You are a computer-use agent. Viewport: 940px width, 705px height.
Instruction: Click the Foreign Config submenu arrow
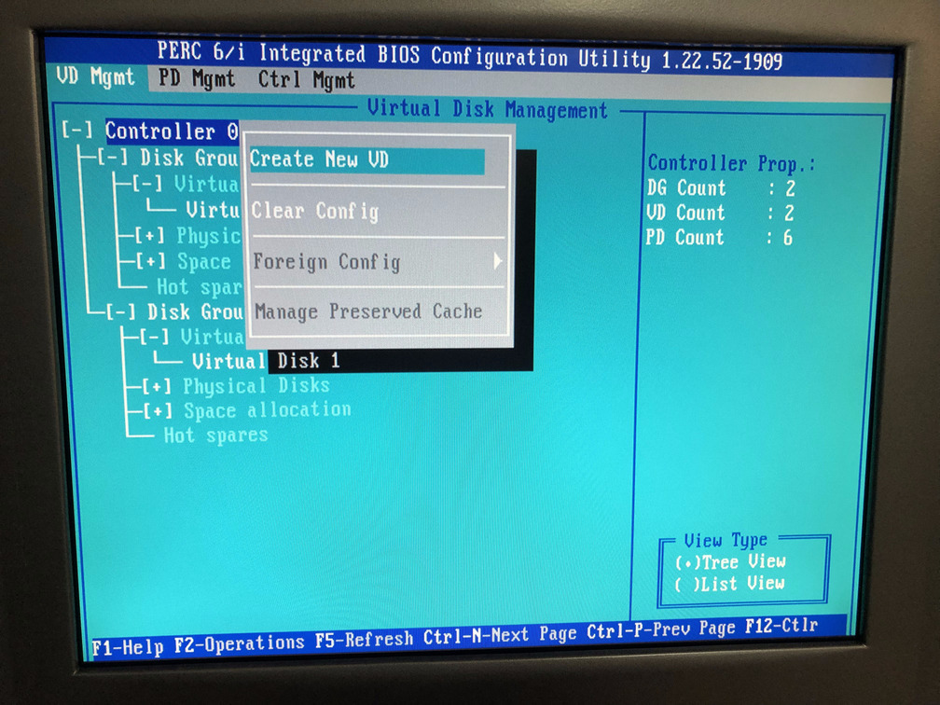(x=498, y=261)
